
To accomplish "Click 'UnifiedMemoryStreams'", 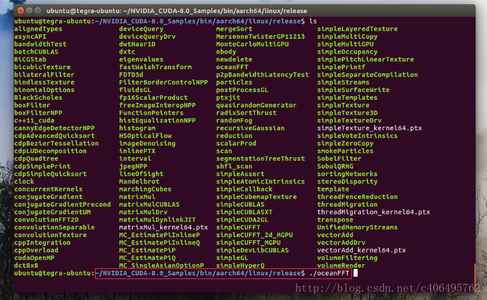I will [357, 227].
